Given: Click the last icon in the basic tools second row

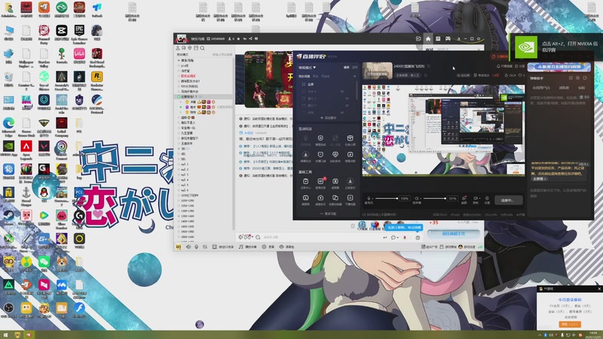Looking at the screenshot, I should coord(350,200).
